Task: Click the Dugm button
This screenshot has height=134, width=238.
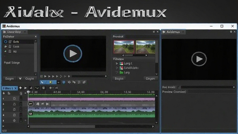Action: 10,79
